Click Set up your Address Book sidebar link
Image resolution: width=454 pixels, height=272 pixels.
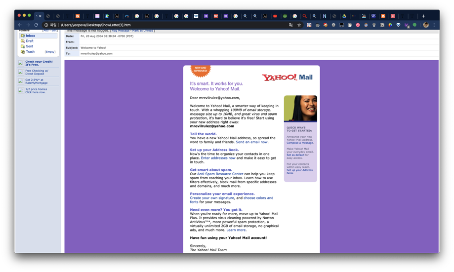(300, 172)
